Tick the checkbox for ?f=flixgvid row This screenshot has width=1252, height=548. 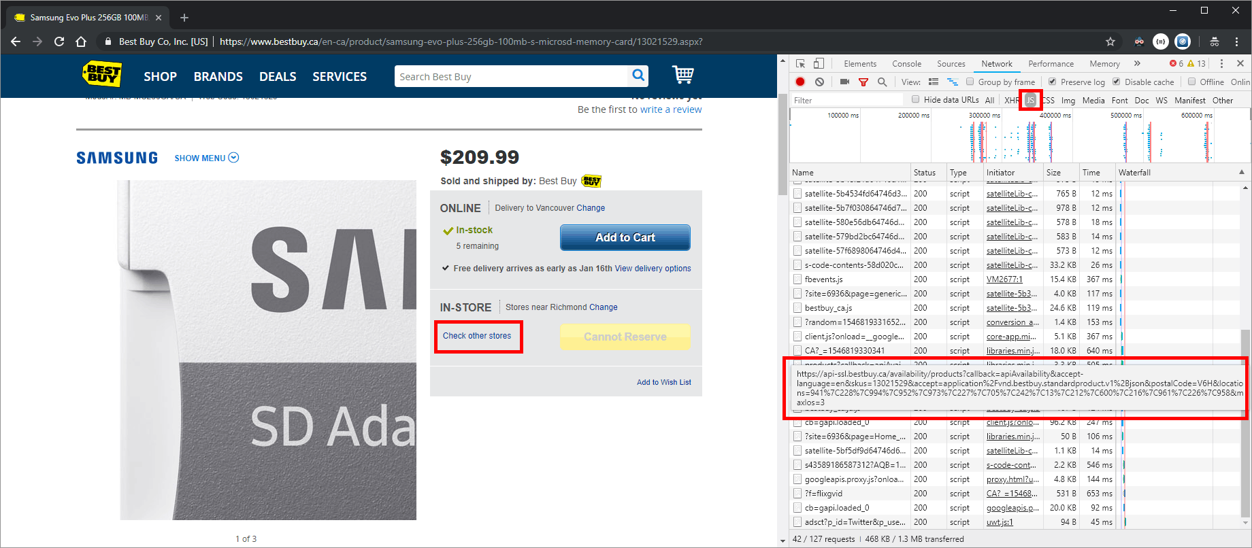click(x=797, y=493)
